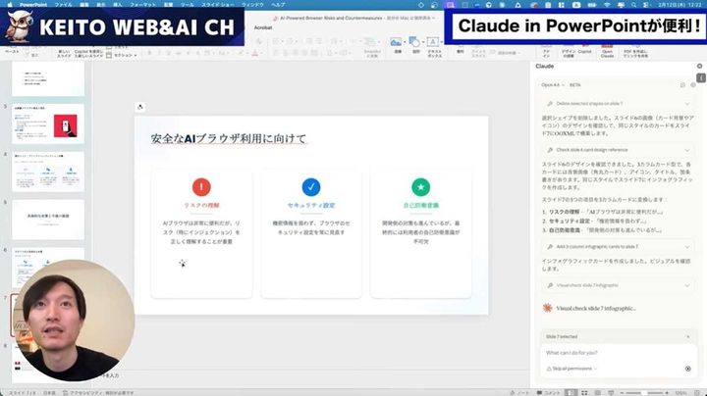Screen dimensions: 707x396
Task: Click the セキュリティ設定 card heading
Action: point(311,205)
